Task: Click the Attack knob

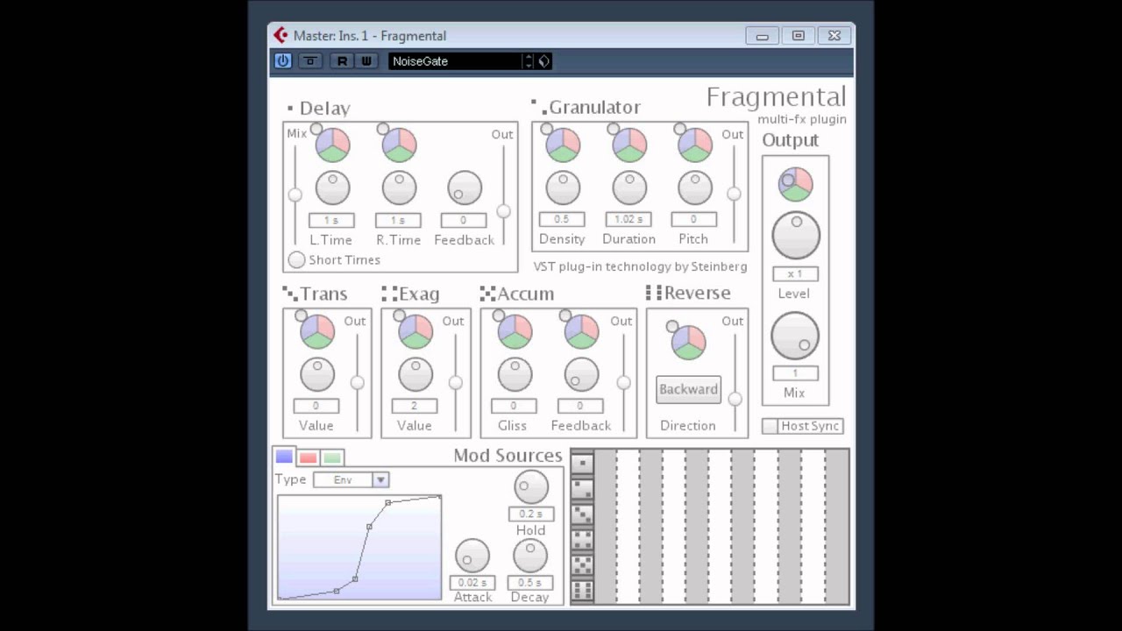Action: 472,557
